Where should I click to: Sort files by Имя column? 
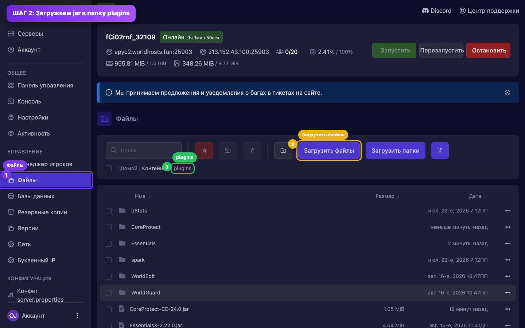(x=143, y=196)
